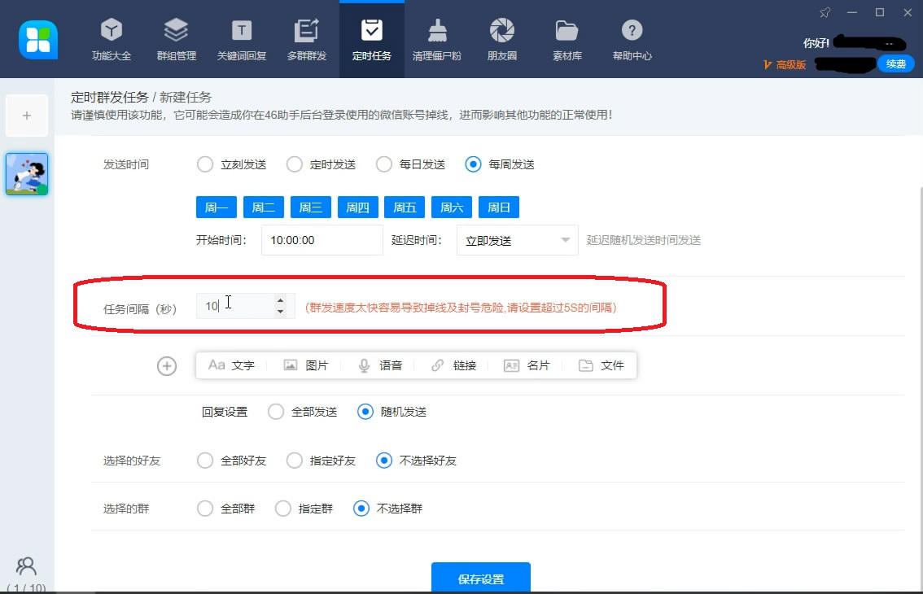This screenshot has width=923, height=594.
Task: Click the 保存设置 save button
Action: 480,579
